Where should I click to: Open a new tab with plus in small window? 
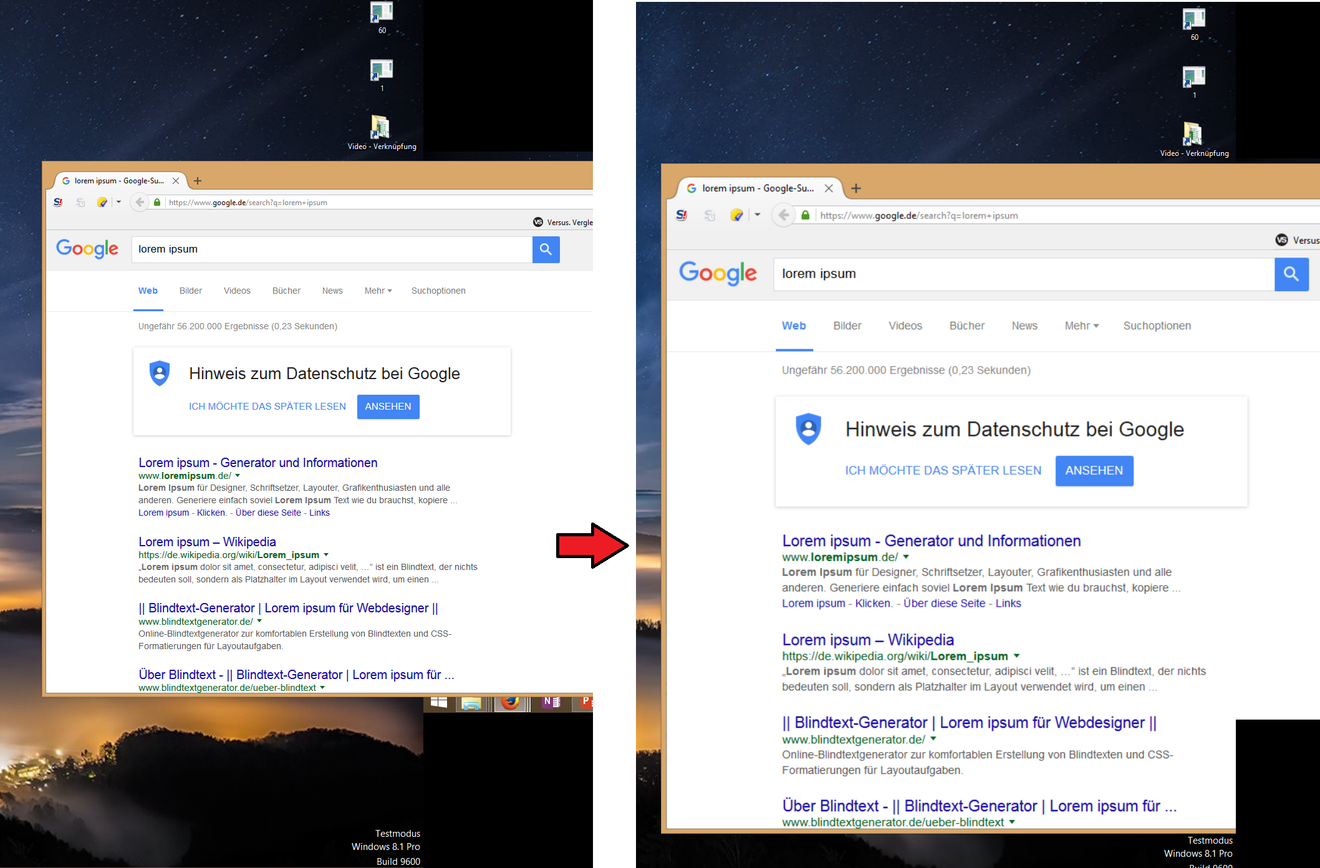pyautogui.click(x=198, y=181)
